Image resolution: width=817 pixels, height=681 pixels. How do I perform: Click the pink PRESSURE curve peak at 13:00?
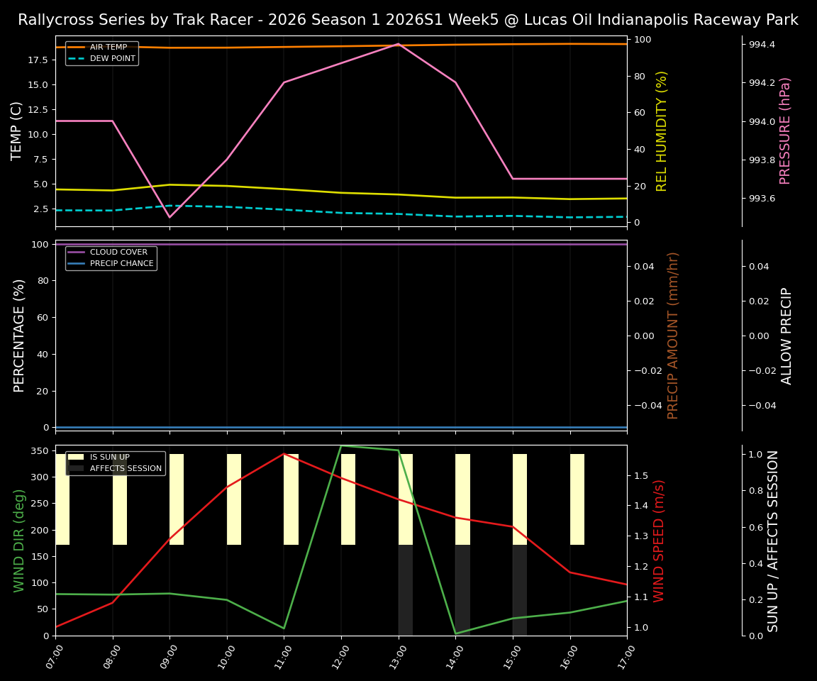click(399, 44)
